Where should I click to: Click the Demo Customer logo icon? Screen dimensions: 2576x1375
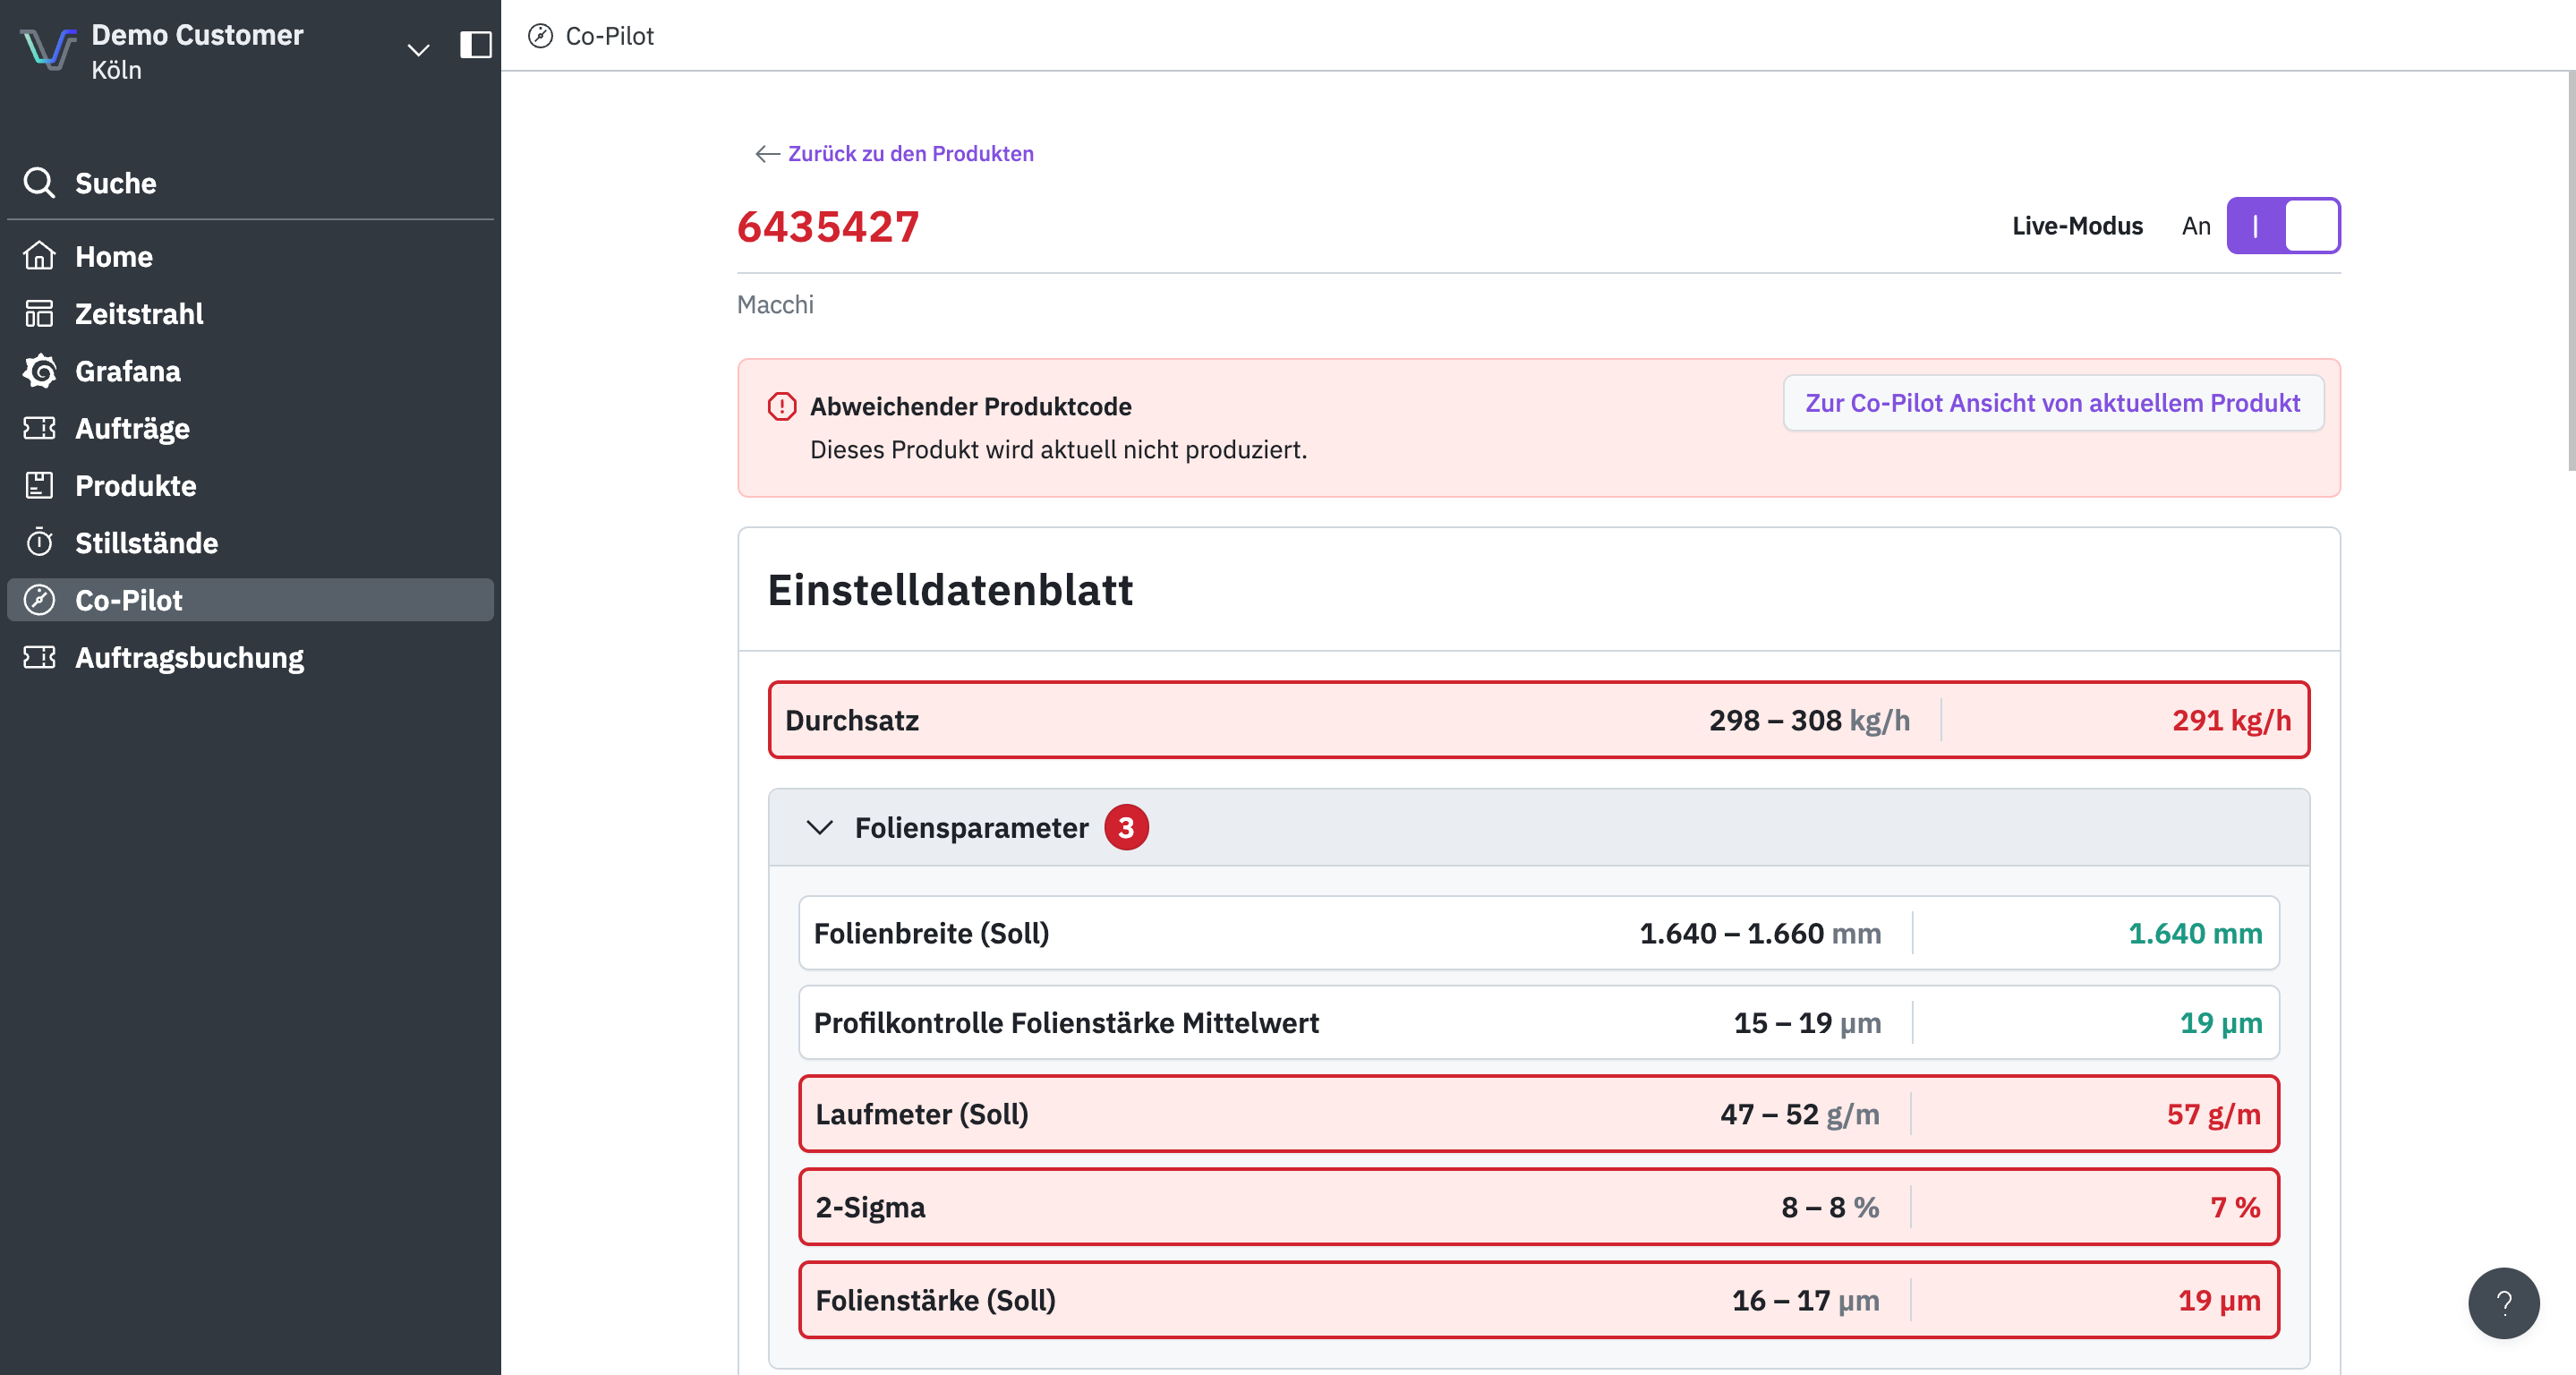point(48,48)
